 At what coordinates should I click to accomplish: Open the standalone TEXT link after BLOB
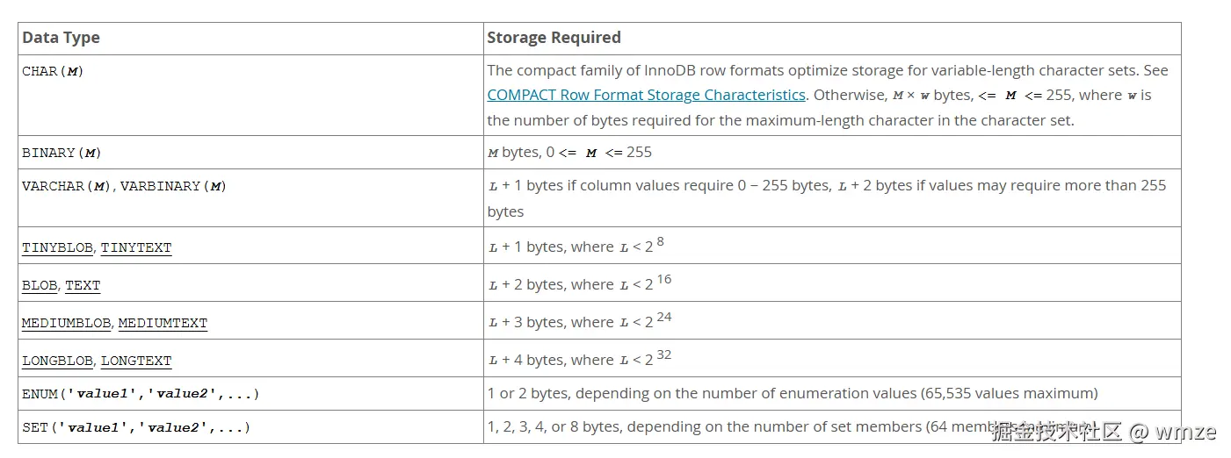[83, 285]
